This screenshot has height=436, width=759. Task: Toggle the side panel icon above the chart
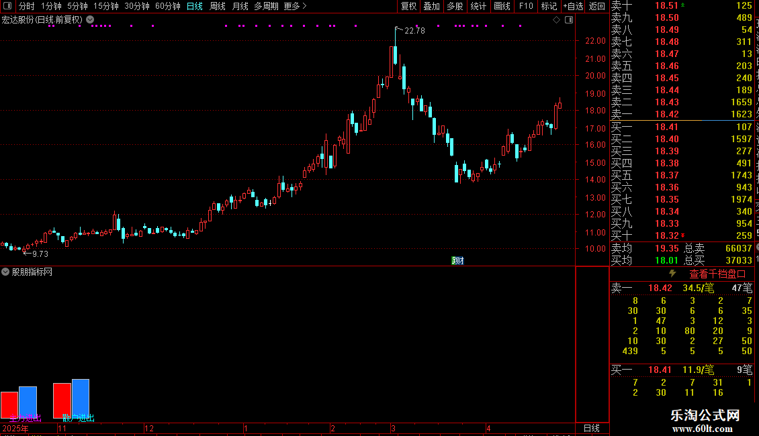[x=570, y=20]
